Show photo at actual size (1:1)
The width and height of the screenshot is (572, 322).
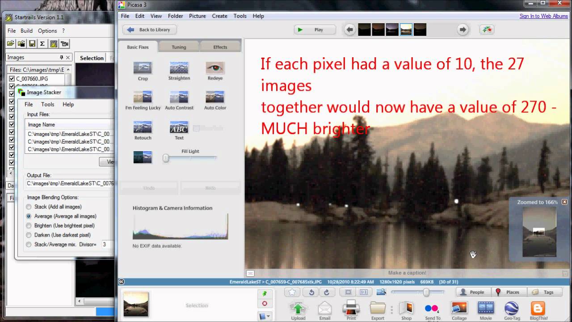(x=364, y=292)
